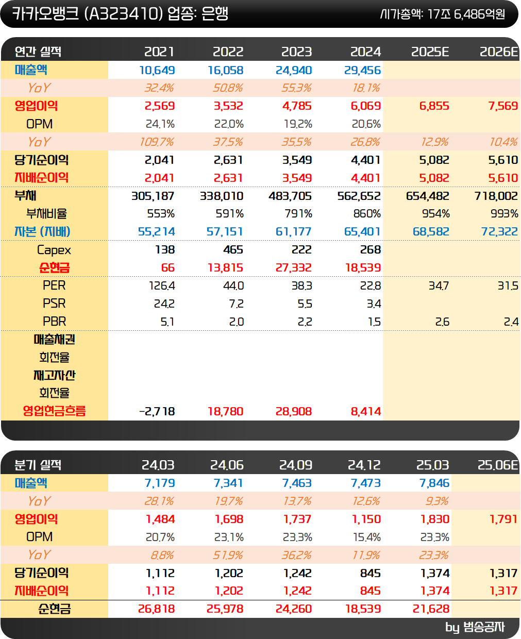This screenshot has width=521, height=639.
Task: Click the operating profit YoY 10.4%
Action: point(503,142)
